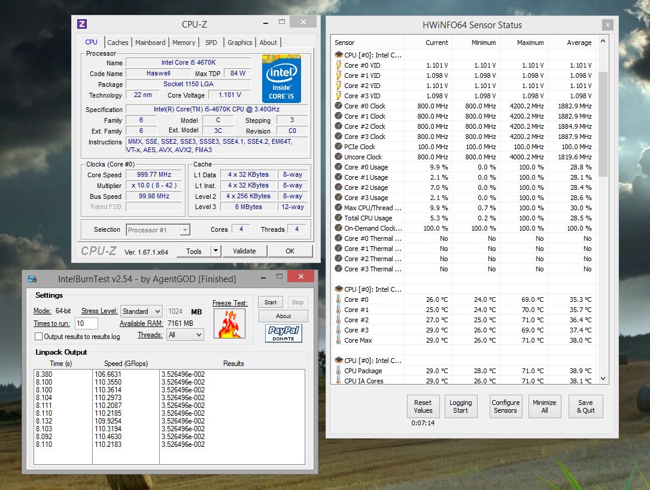Click the Average column header in HWiNFO64

(571, 43)
